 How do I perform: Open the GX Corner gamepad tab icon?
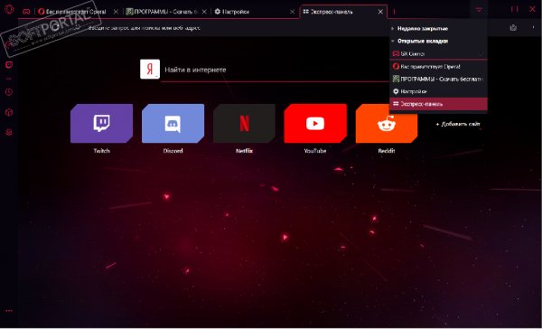pyautogui.click(x=26, y=12)
